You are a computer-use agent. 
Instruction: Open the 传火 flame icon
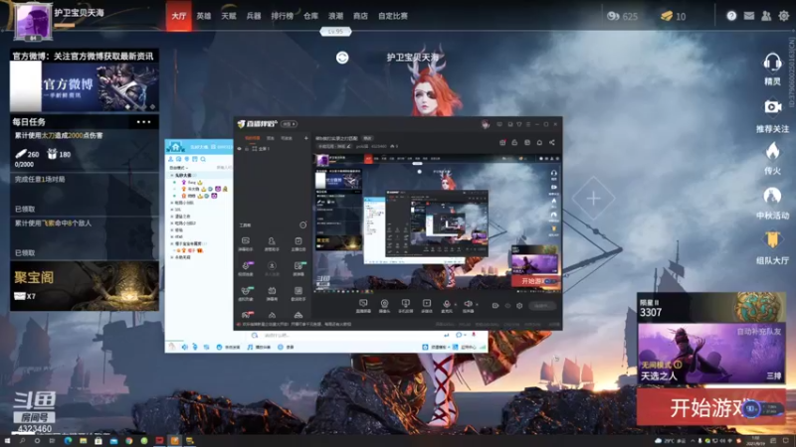772,159
